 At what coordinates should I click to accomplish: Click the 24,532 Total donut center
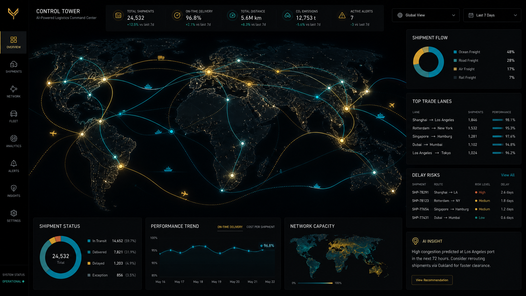61,258
